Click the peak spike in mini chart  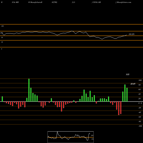coord(57,132)
